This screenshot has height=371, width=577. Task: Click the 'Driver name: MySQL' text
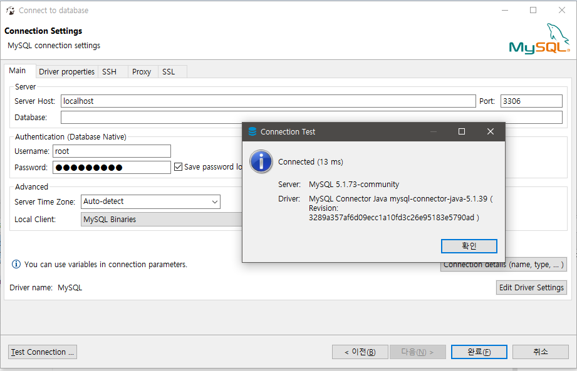tap(46, 288)
